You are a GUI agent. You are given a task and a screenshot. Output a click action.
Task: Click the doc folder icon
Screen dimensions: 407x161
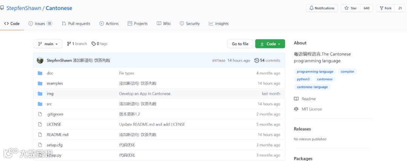pyautogui.click(x=40, y=73)
